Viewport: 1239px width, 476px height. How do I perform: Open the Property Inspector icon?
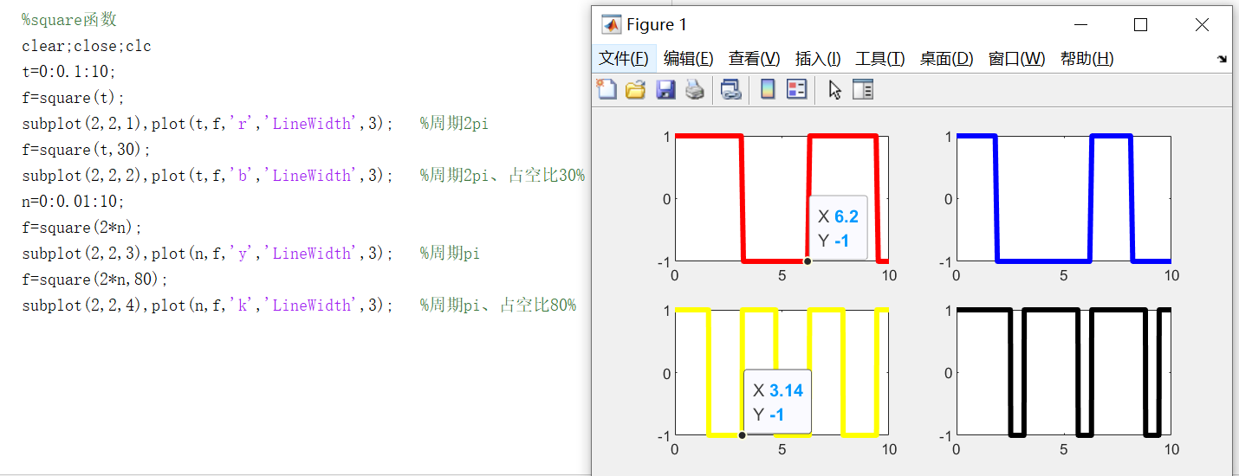(863, 89)
